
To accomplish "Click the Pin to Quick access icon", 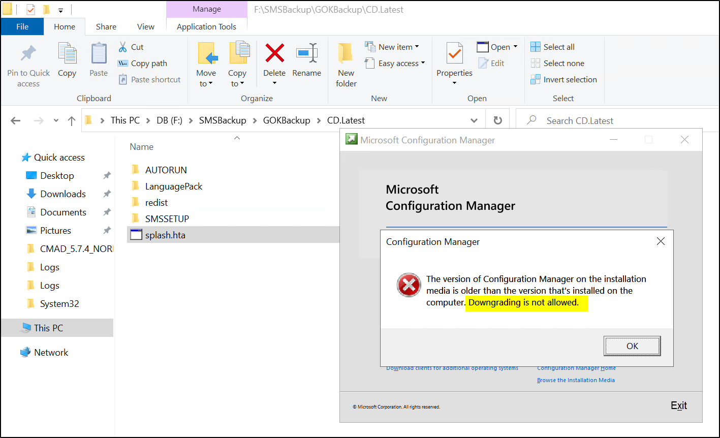I will click(28, 54).
